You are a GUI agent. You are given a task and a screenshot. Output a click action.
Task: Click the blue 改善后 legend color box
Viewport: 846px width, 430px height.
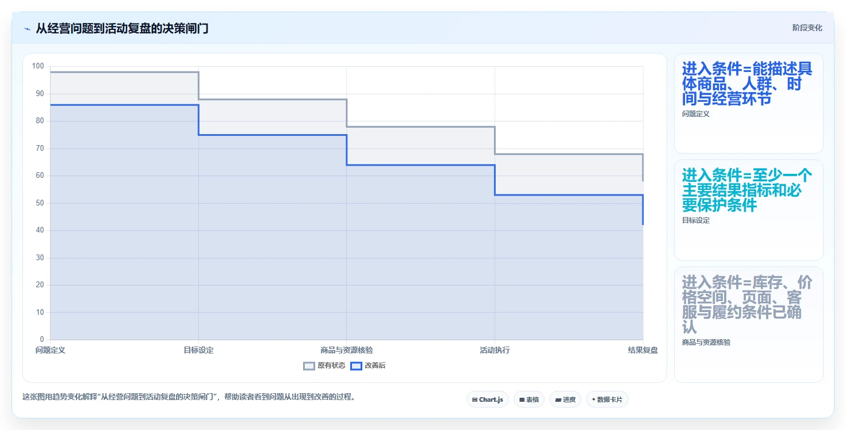click(x=356, y=366)
